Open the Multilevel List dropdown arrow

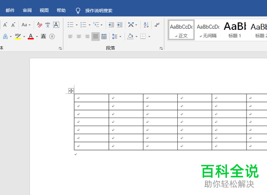click(101, 25)
